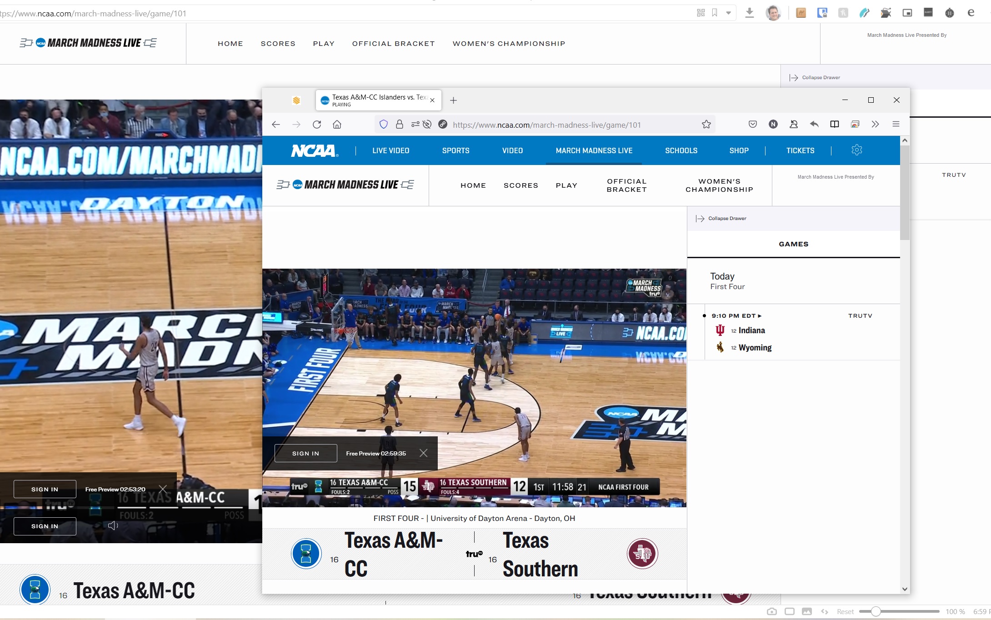Image resolution: width=991 pixels, height=620 pixels.
Task: Mute the video in the back window
Action: [113, 525]
